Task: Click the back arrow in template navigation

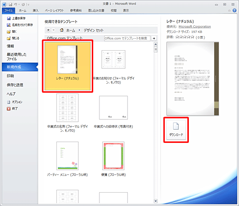Action: tap(48, 30)
